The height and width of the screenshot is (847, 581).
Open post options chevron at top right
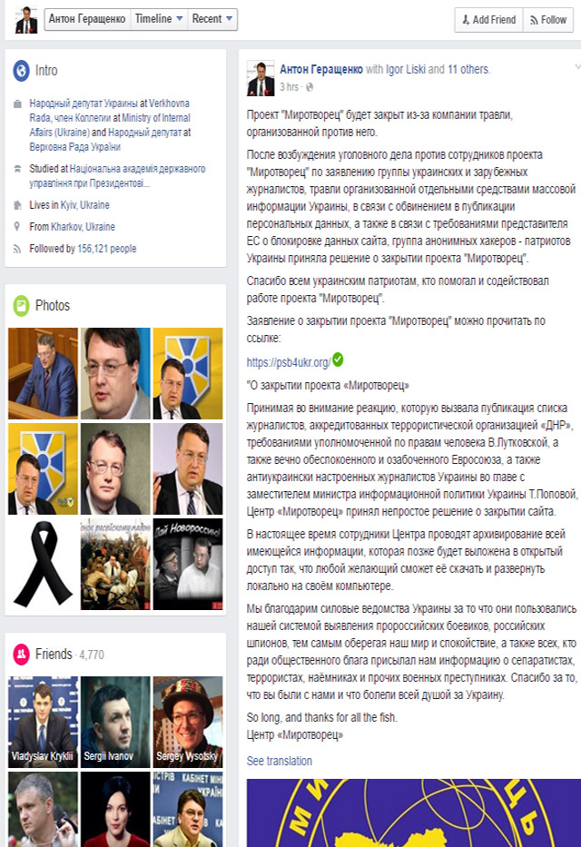click(577, 67)
